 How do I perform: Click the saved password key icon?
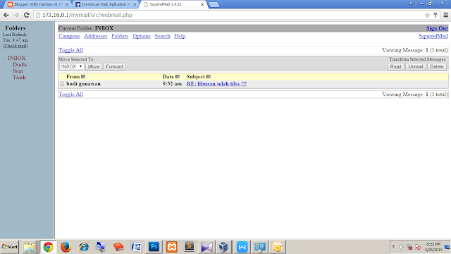pos(435,15)
